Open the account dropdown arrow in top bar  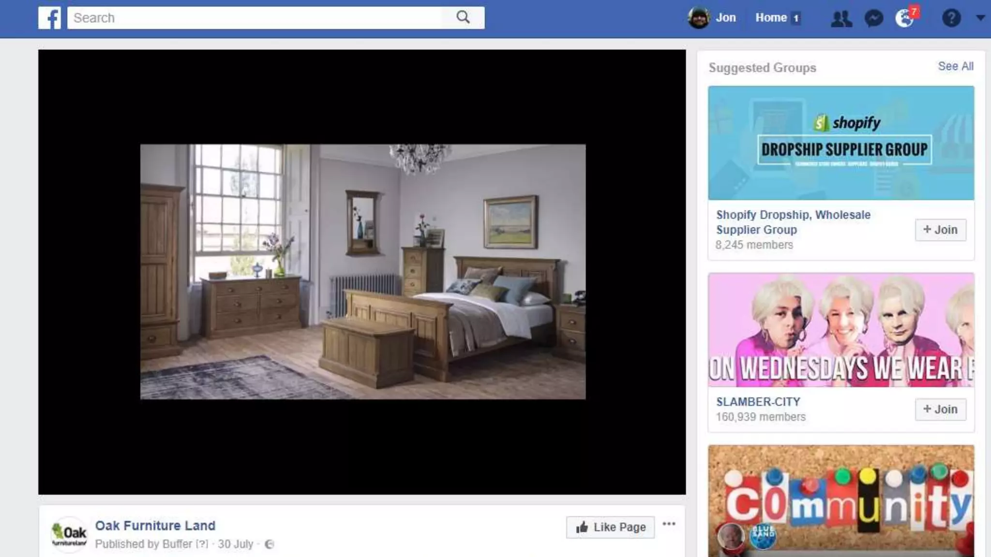pyautogui.click(x=980, y=18)
